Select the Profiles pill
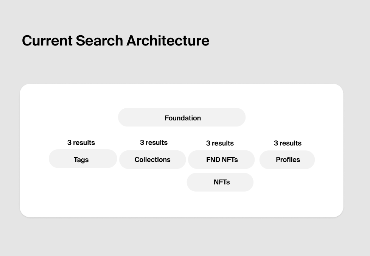Viewport: 370px width, 256px height. (287, 160)
